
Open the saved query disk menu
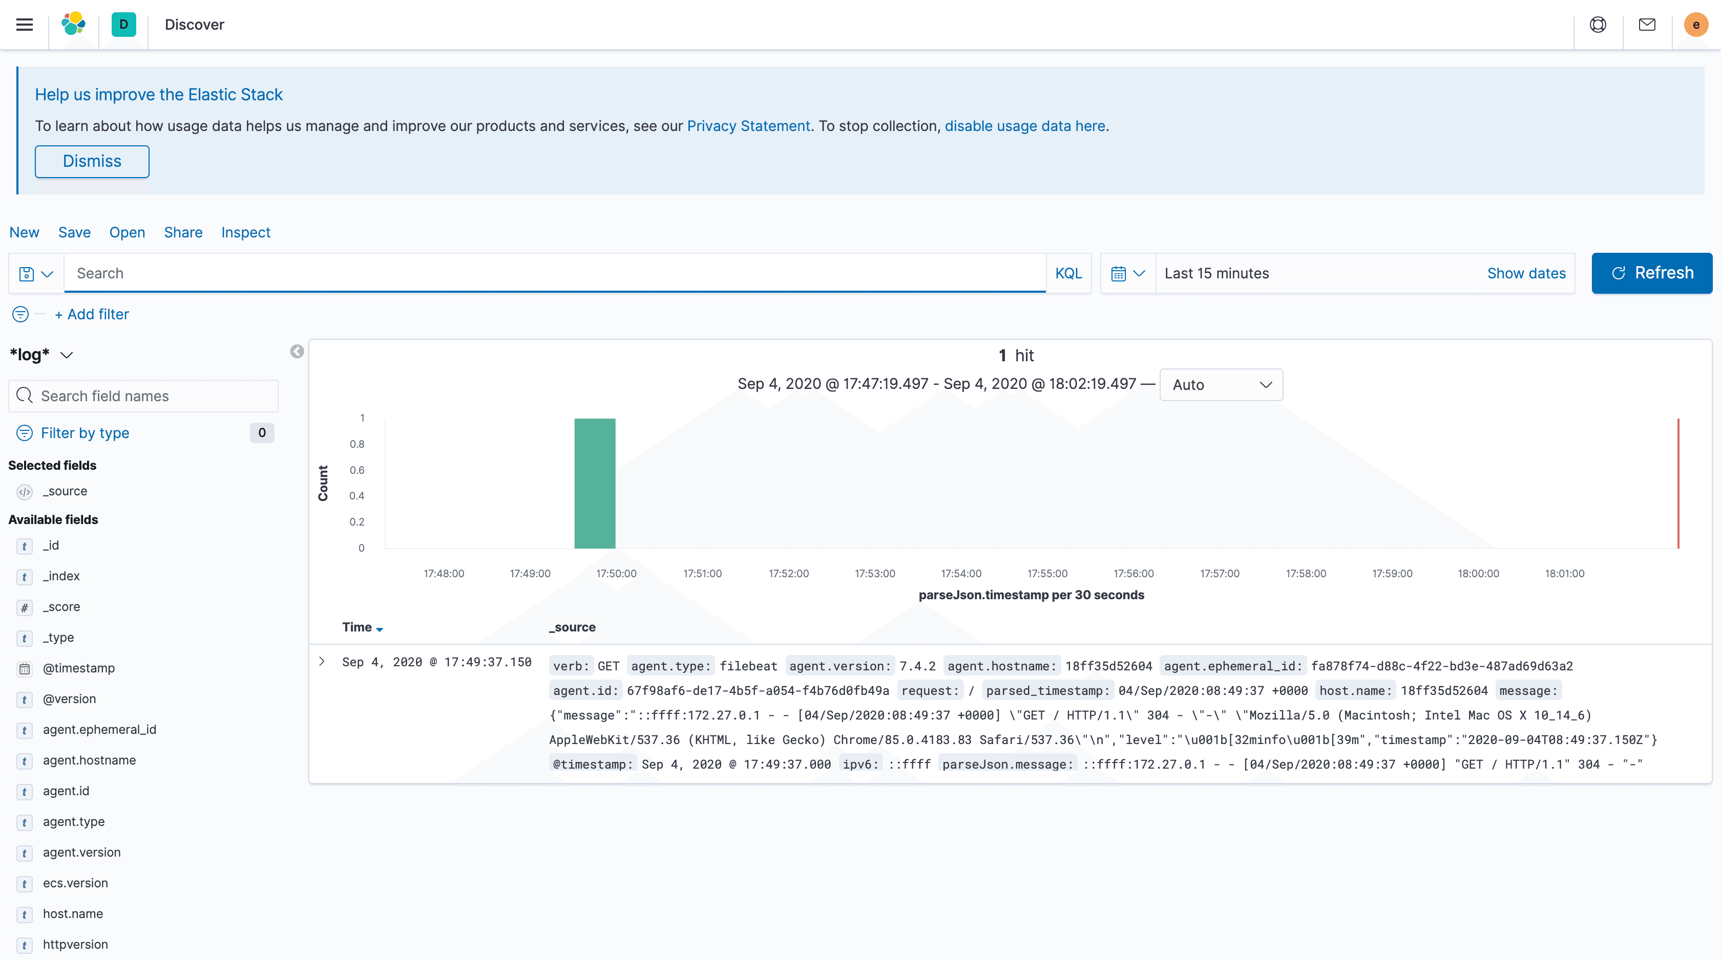click(36, 274)
